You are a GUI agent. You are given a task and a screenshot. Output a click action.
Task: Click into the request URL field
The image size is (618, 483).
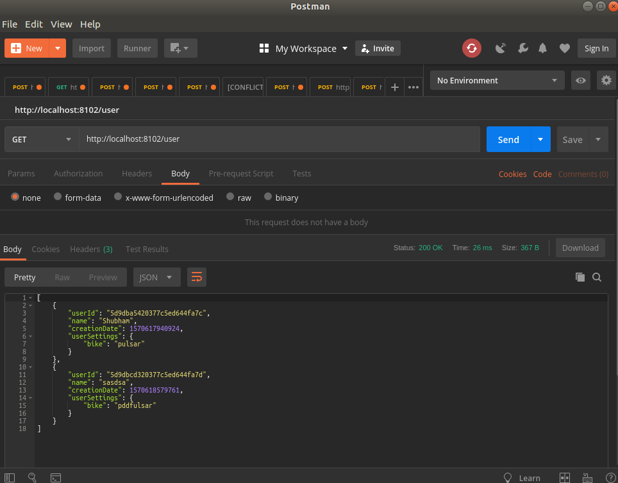(279, 139)
